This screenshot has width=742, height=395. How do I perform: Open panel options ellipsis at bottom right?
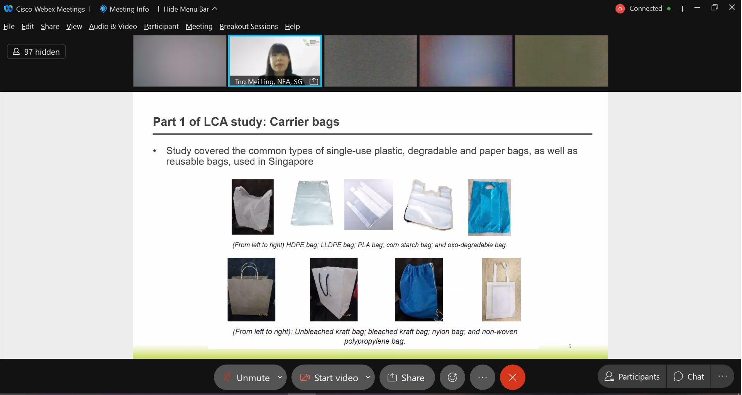click(722, 376)
